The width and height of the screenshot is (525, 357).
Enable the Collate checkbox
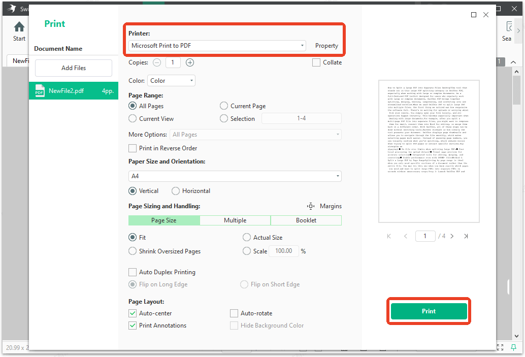point(315,62)
